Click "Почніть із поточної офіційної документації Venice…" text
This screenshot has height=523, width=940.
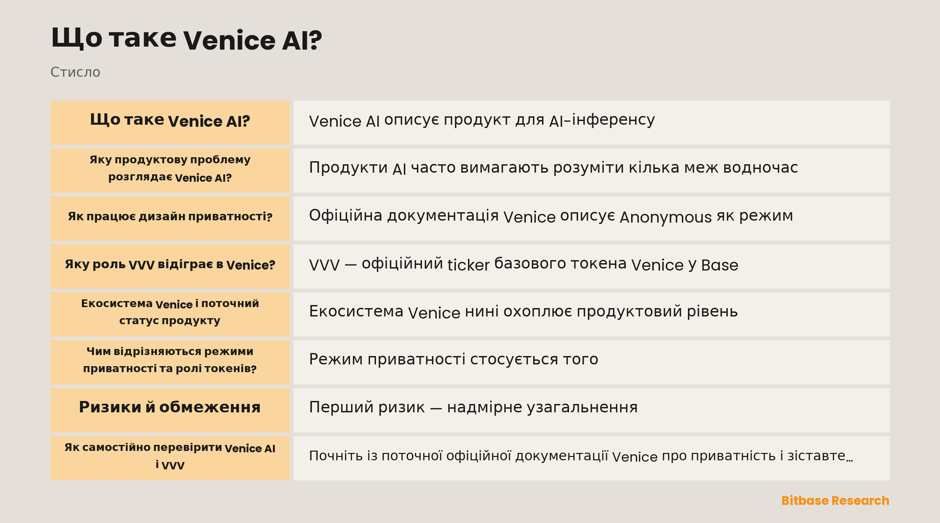click(x=580, y=456)
